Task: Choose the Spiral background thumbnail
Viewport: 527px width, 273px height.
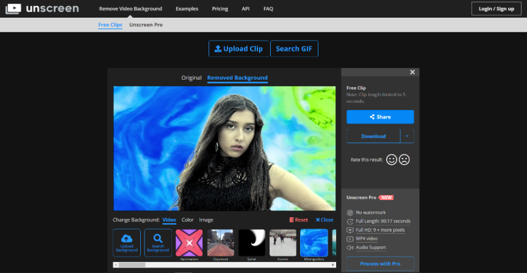Action: point(251,242)
